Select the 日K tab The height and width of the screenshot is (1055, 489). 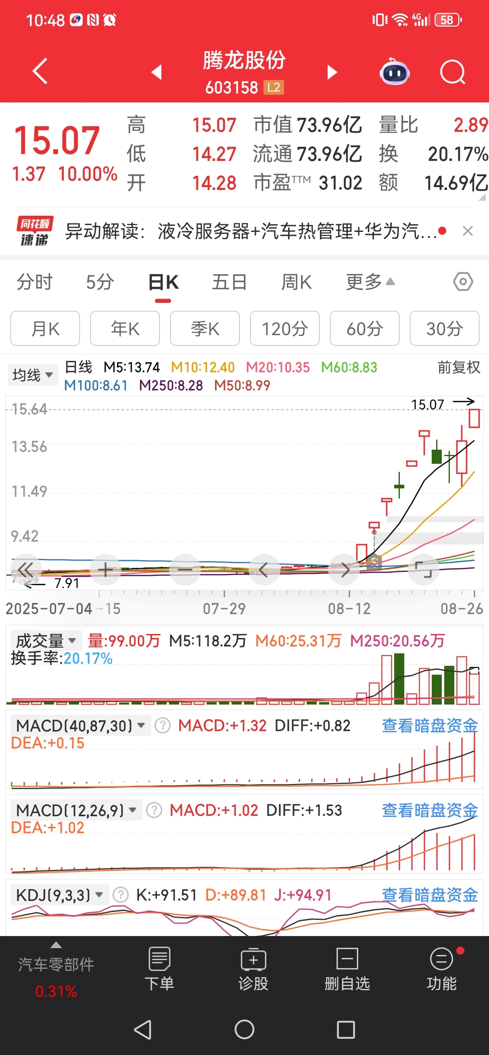[x=163, y=282]
